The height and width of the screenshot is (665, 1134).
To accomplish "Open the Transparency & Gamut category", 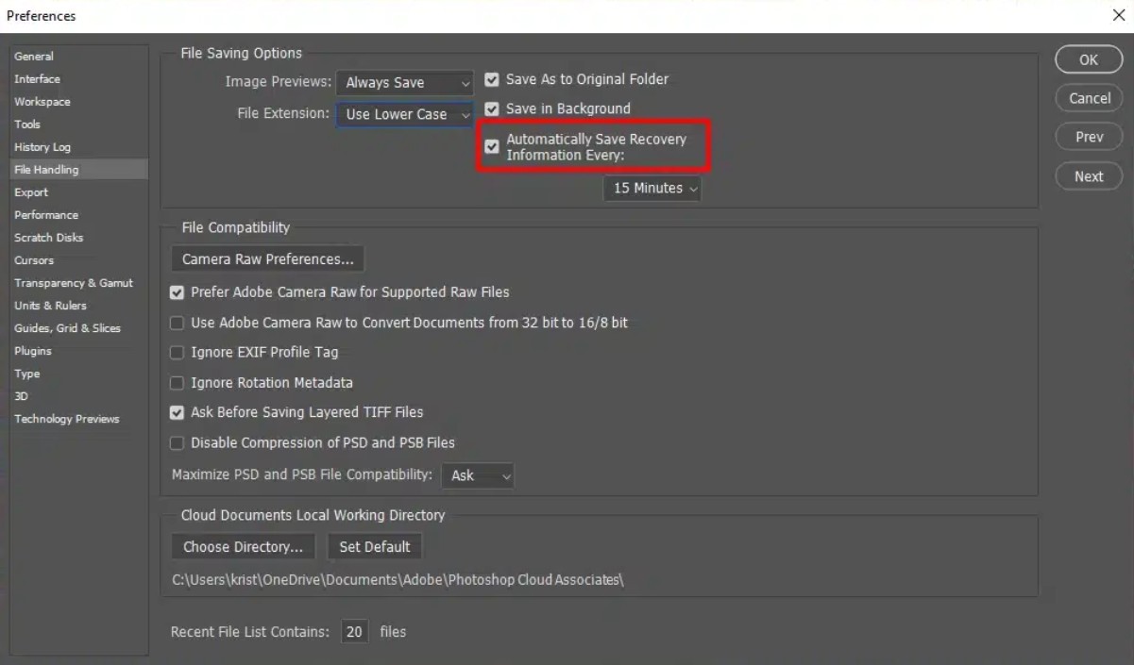I will pos(74,283).
